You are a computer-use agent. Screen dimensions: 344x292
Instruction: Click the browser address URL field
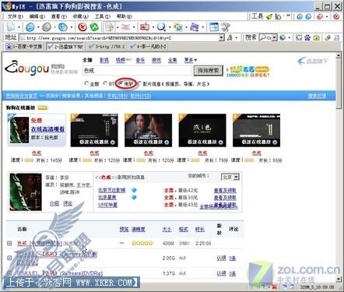(122, 38)
